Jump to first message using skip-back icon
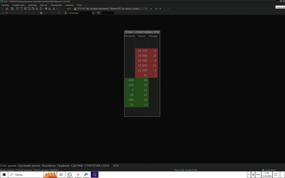The width and height of the screenshot is (285, 178). tap(156, 9)
